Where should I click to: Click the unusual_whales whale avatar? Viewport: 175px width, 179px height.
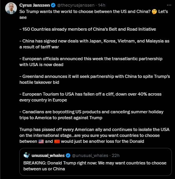27,155
